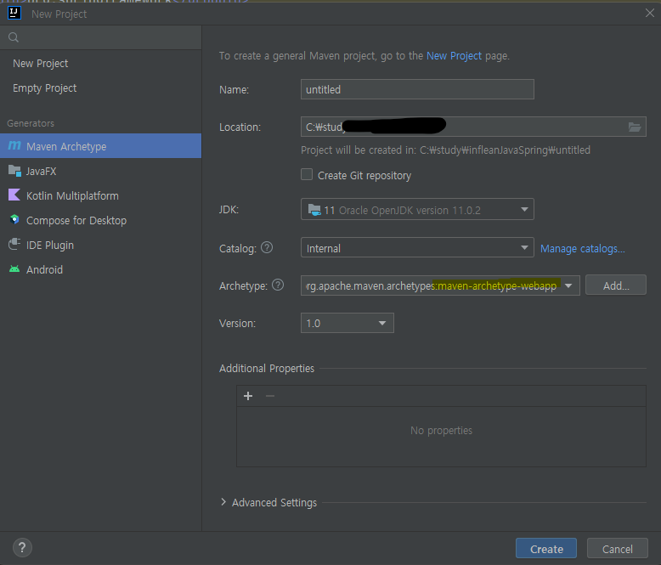Image resolution: width=661 pixels, height=565 pixels.
Task: Click the Create button
Action: [x=546, y=549]
